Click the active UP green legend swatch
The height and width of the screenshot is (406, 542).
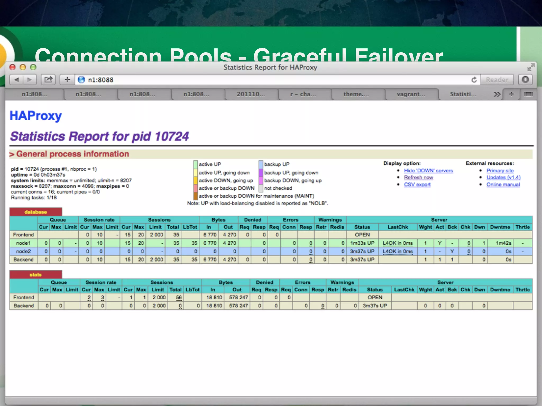pyautogui.click(x=195, y=164)
